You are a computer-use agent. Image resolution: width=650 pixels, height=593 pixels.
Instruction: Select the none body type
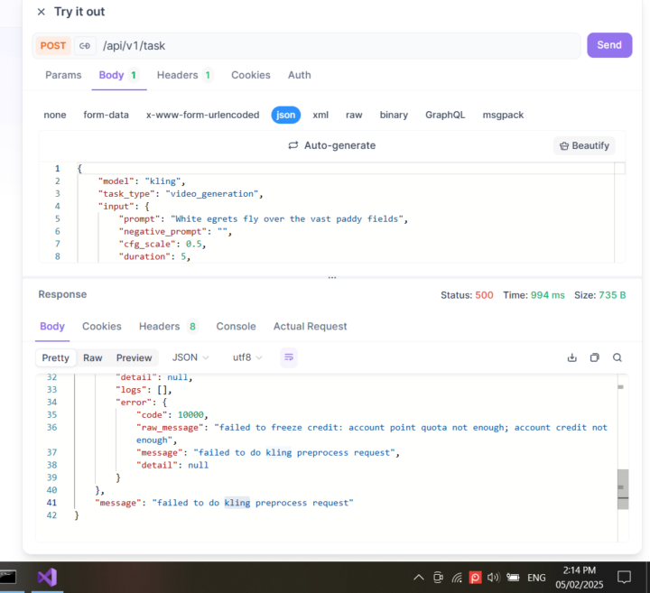click(55, 115)
